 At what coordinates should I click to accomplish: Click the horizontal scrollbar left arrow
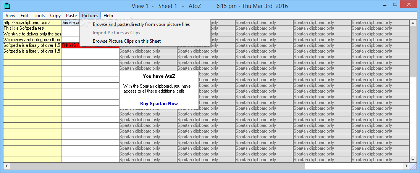point(6,166)
